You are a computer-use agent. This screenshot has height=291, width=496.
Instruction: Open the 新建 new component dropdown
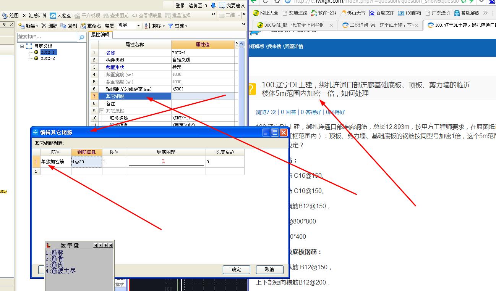point(29,26)
